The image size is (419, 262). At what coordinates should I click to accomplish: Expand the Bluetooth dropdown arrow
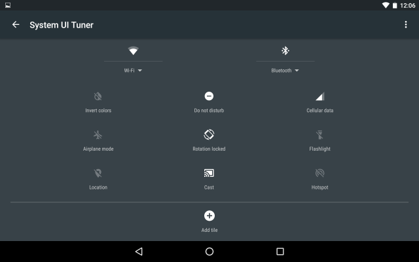click(x=297, y=71)
